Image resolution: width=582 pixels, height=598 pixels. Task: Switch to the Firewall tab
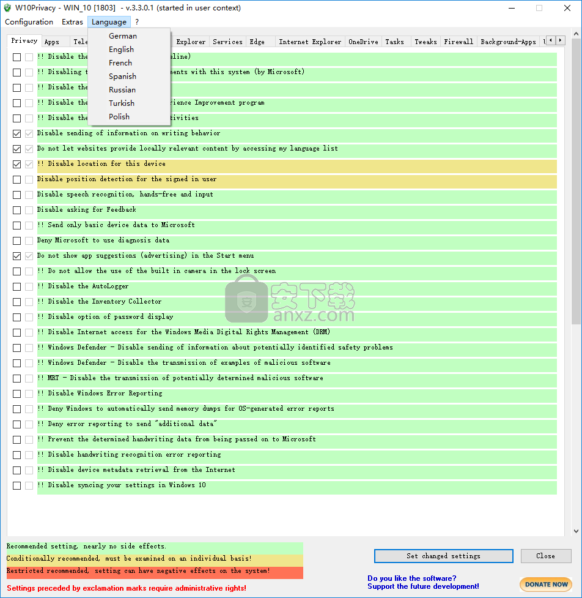pos(459,42)
